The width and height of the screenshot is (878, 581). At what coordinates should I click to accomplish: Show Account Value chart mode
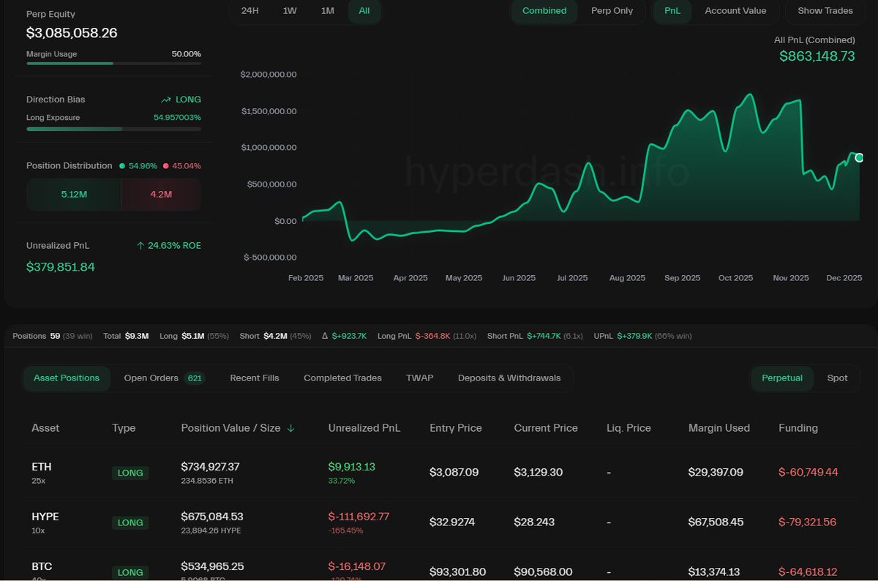click(x=735, y=11)
